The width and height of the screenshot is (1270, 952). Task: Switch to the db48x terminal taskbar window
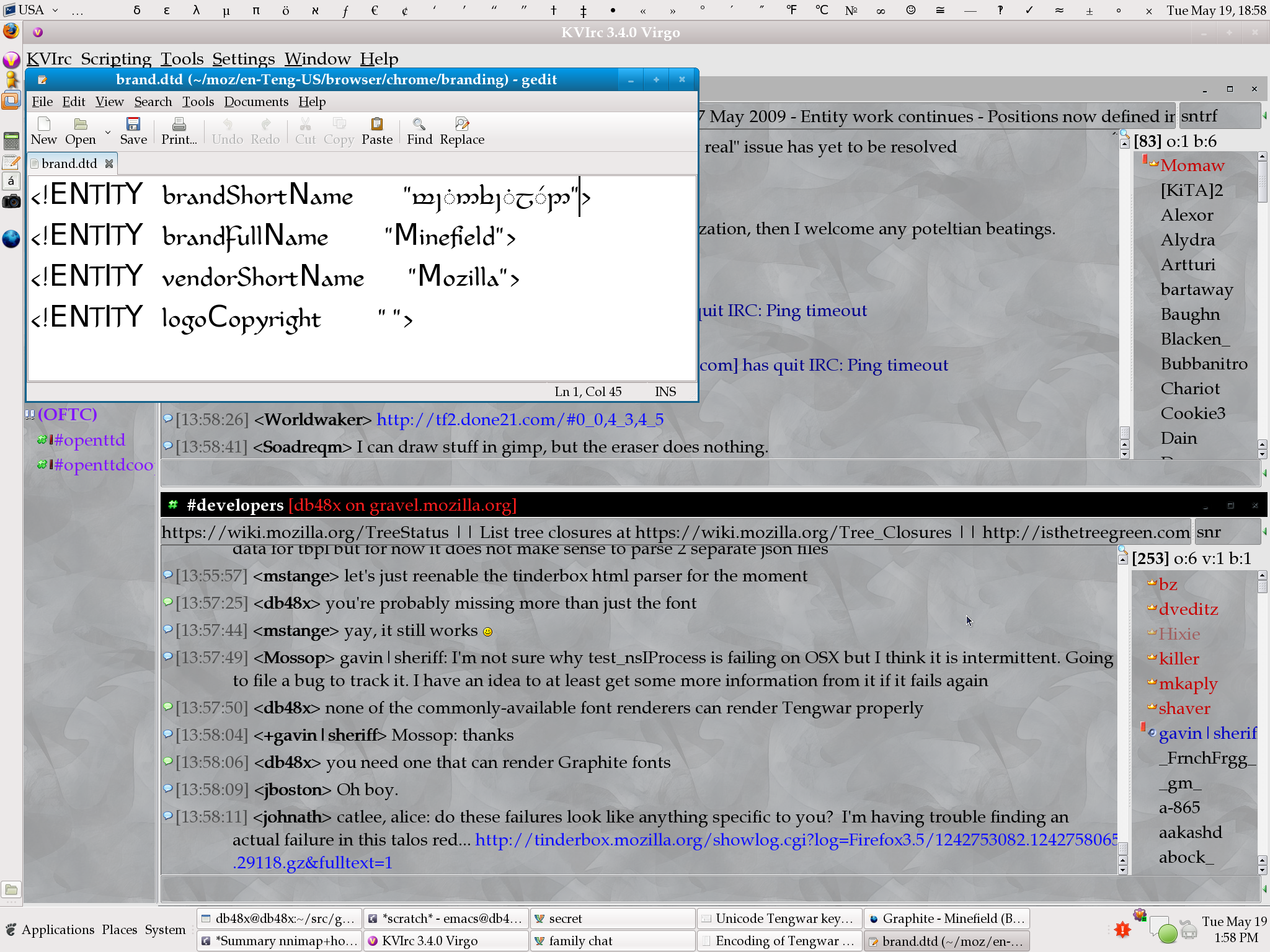(x=280, y=919)
